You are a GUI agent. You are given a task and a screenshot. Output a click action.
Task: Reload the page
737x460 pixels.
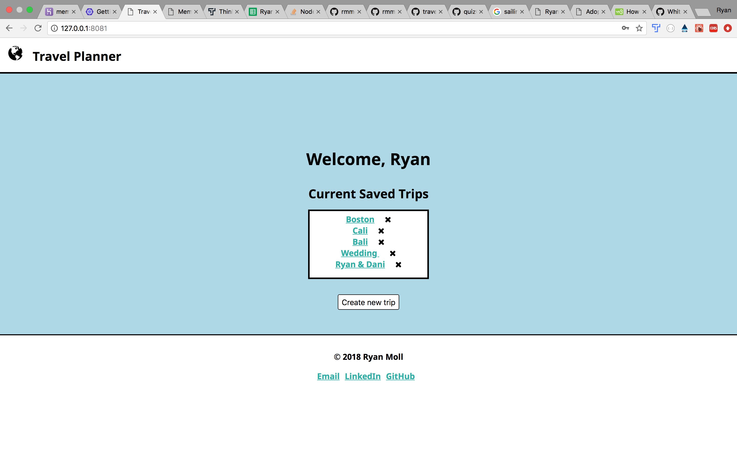[38, 28]
